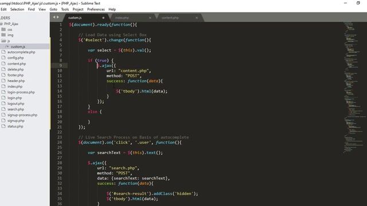Restore the Sublime Text window
This screenshot has width=367, height=206.
coord(358,3)
